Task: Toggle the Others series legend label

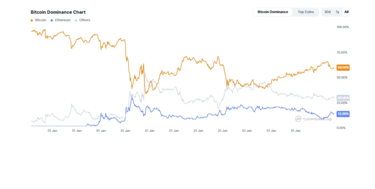Action: point(85,20)
